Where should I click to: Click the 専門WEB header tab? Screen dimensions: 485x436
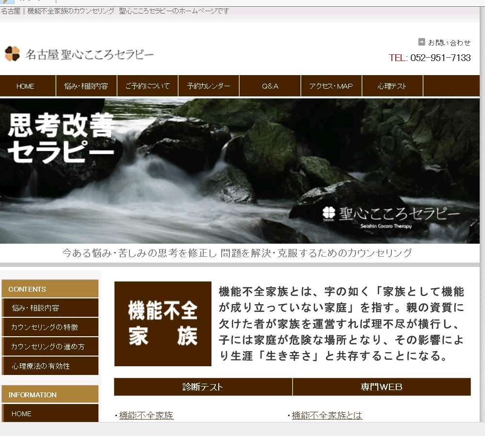382,387
